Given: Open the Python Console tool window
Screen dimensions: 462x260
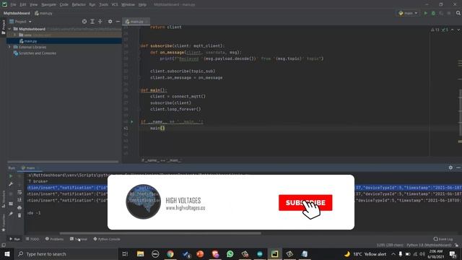Looking at the screenshot, I should click(x=107, y=239).
